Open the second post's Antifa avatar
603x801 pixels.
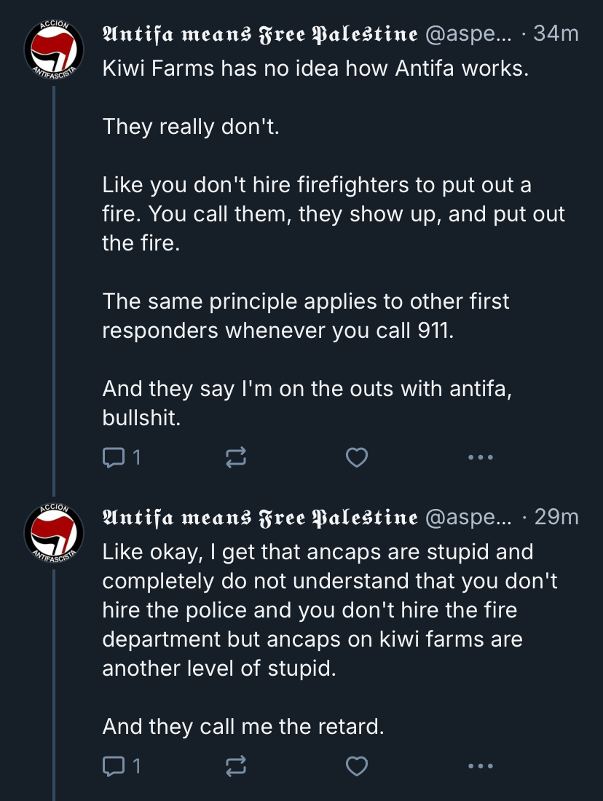[54, 533]
